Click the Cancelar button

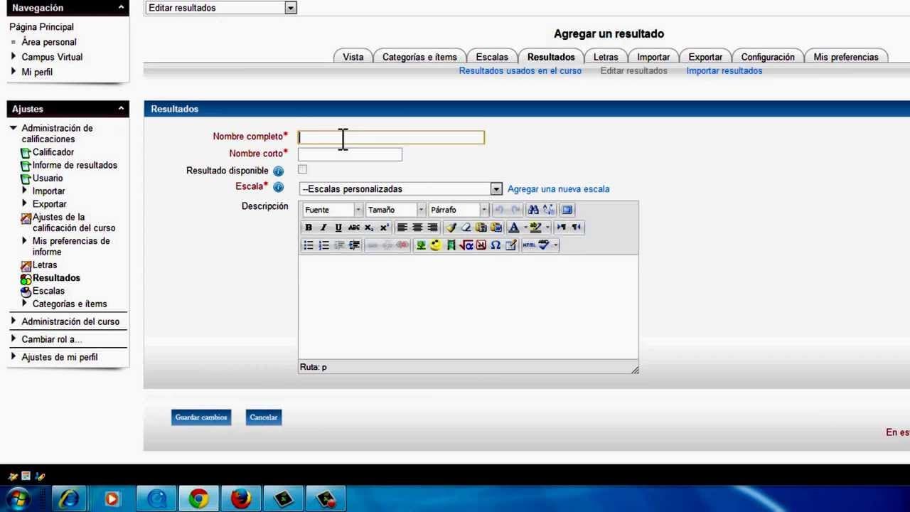[x=263, y=417]
